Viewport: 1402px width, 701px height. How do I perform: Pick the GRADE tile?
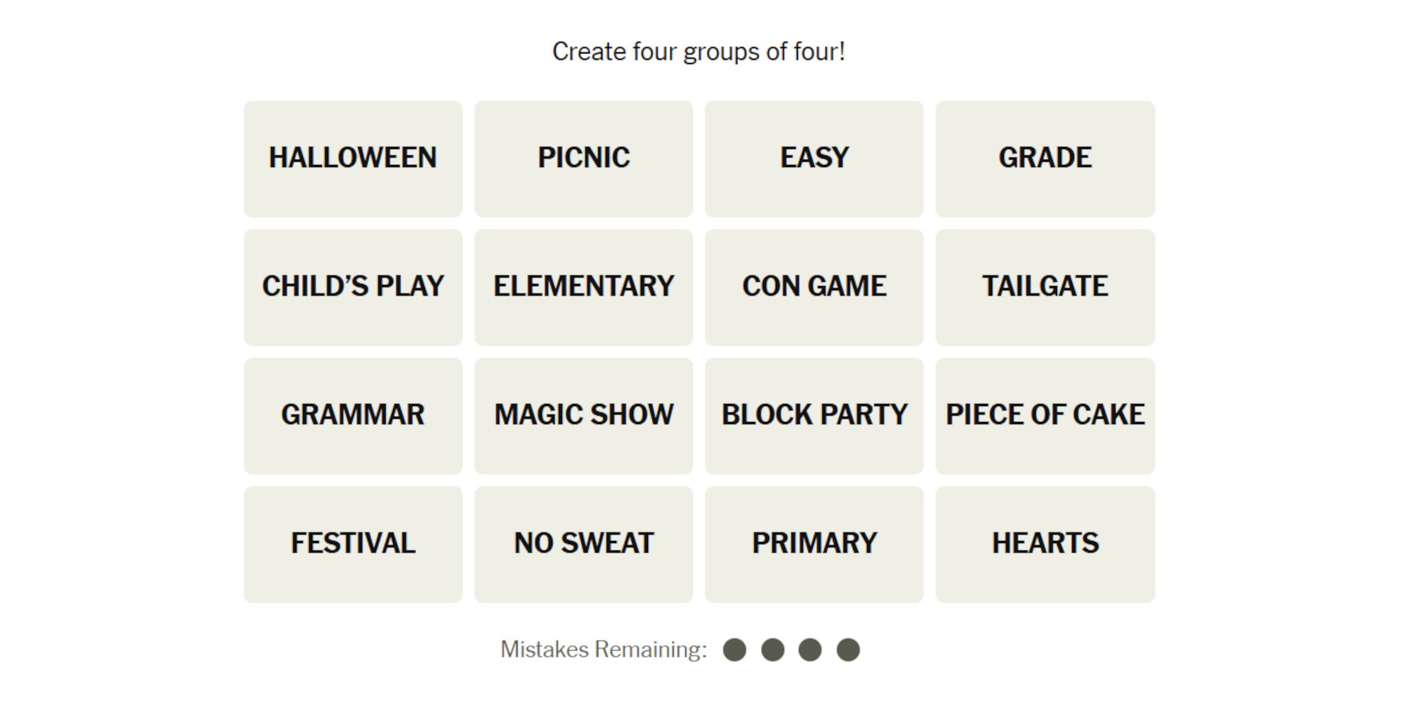pyautogui.click(x=1045, y=159)
